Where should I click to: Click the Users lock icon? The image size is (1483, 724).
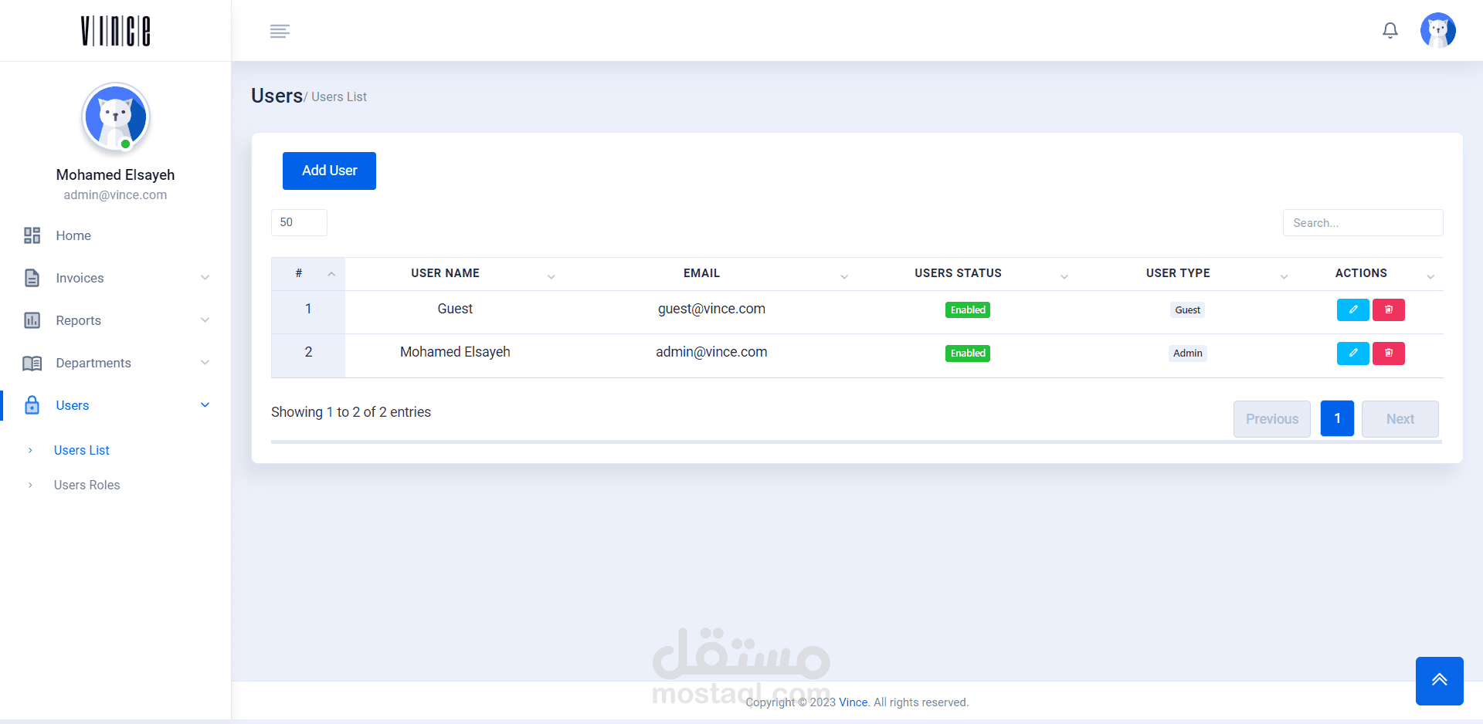(x=32, y=405)
